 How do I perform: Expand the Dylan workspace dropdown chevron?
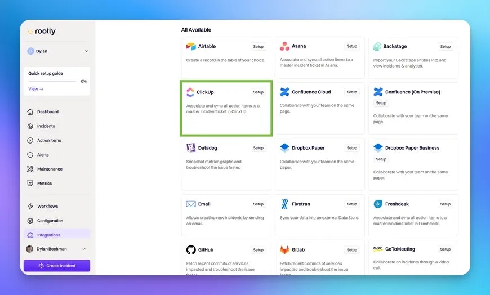tap(86, 51)
